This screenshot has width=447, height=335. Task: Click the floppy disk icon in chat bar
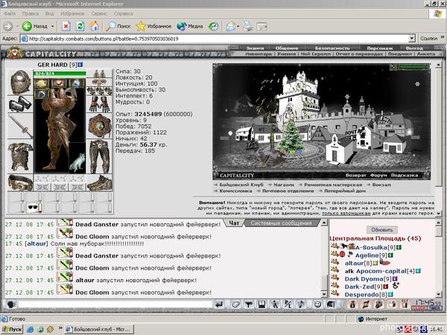[262, 304]
